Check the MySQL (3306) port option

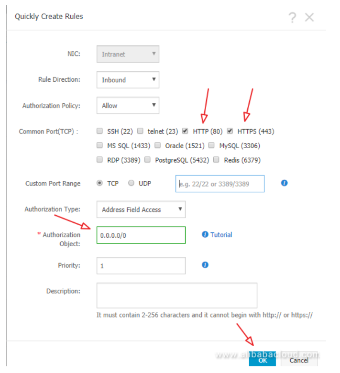coord(211,145)
